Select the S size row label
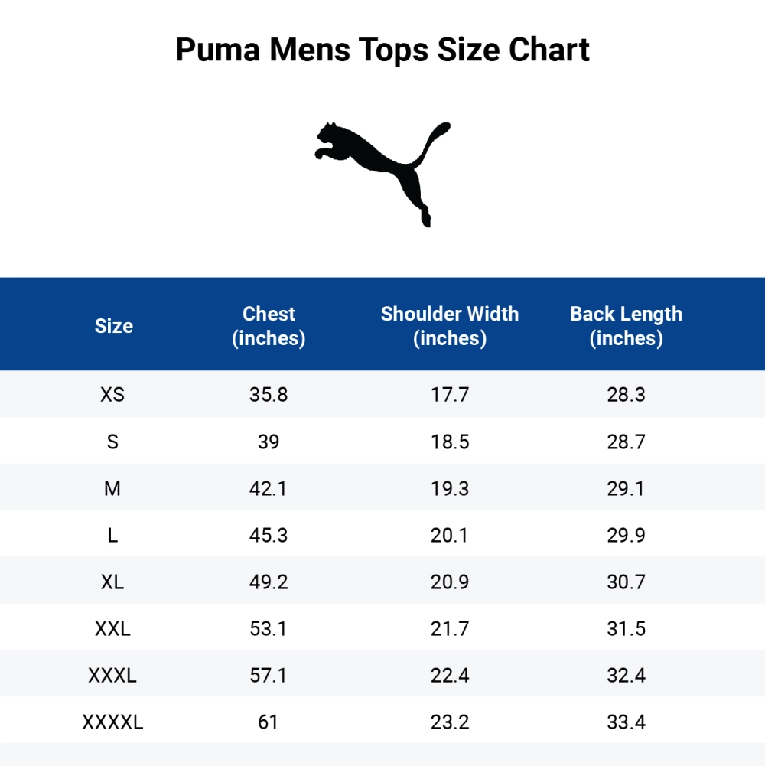This screenshot has height=766, width=765. click(x=112, y=442)
